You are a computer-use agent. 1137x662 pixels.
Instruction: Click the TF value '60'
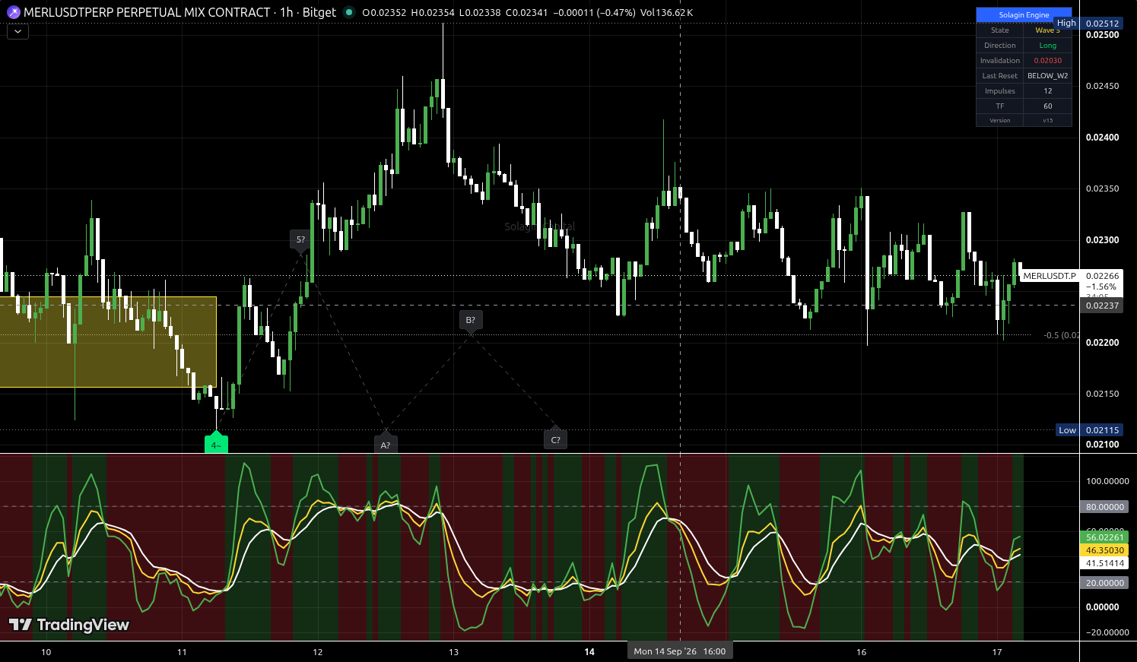tap(1048, 106)
